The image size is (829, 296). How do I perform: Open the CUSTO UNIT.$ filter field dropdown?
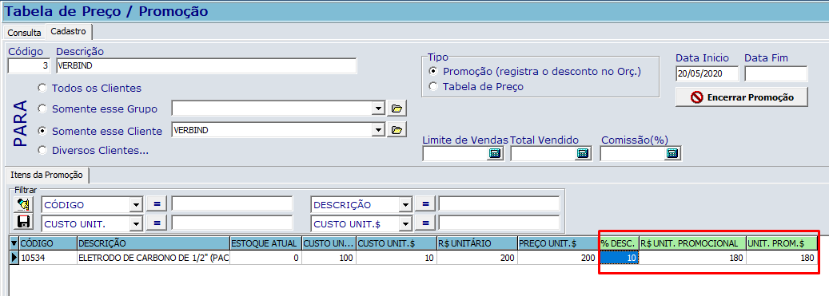(x=405, y=223)
